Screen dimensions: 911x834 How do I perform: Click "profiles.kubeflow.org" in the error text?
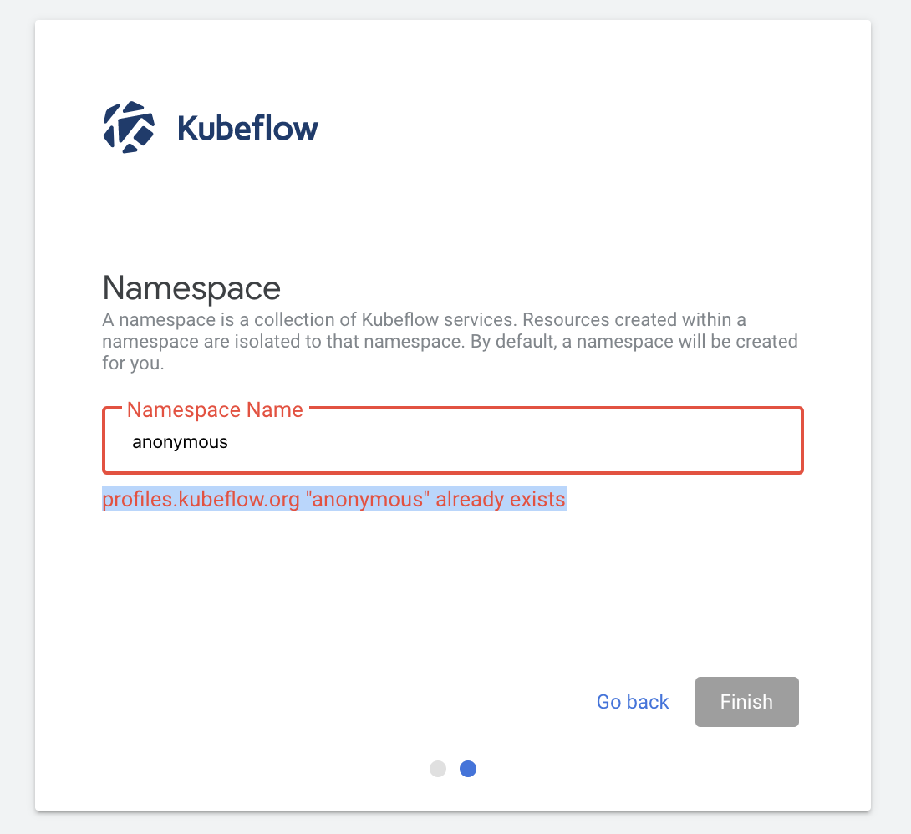tap(200, 499)
